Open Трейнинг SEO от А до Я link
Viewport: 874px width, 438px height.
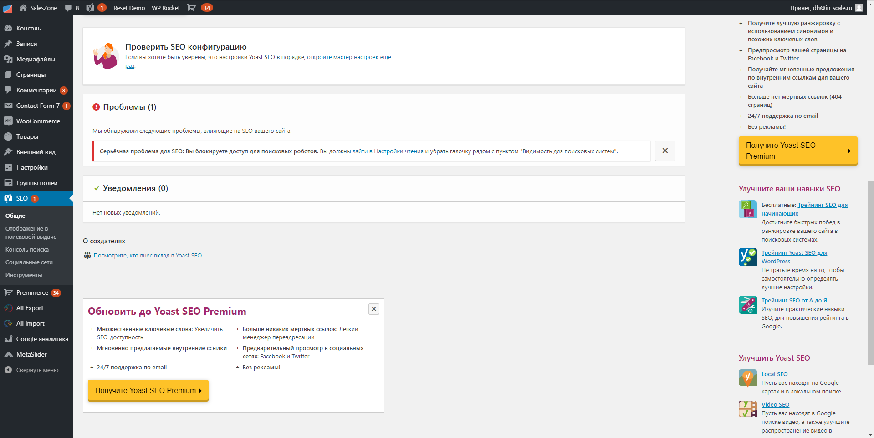[794, 300]
